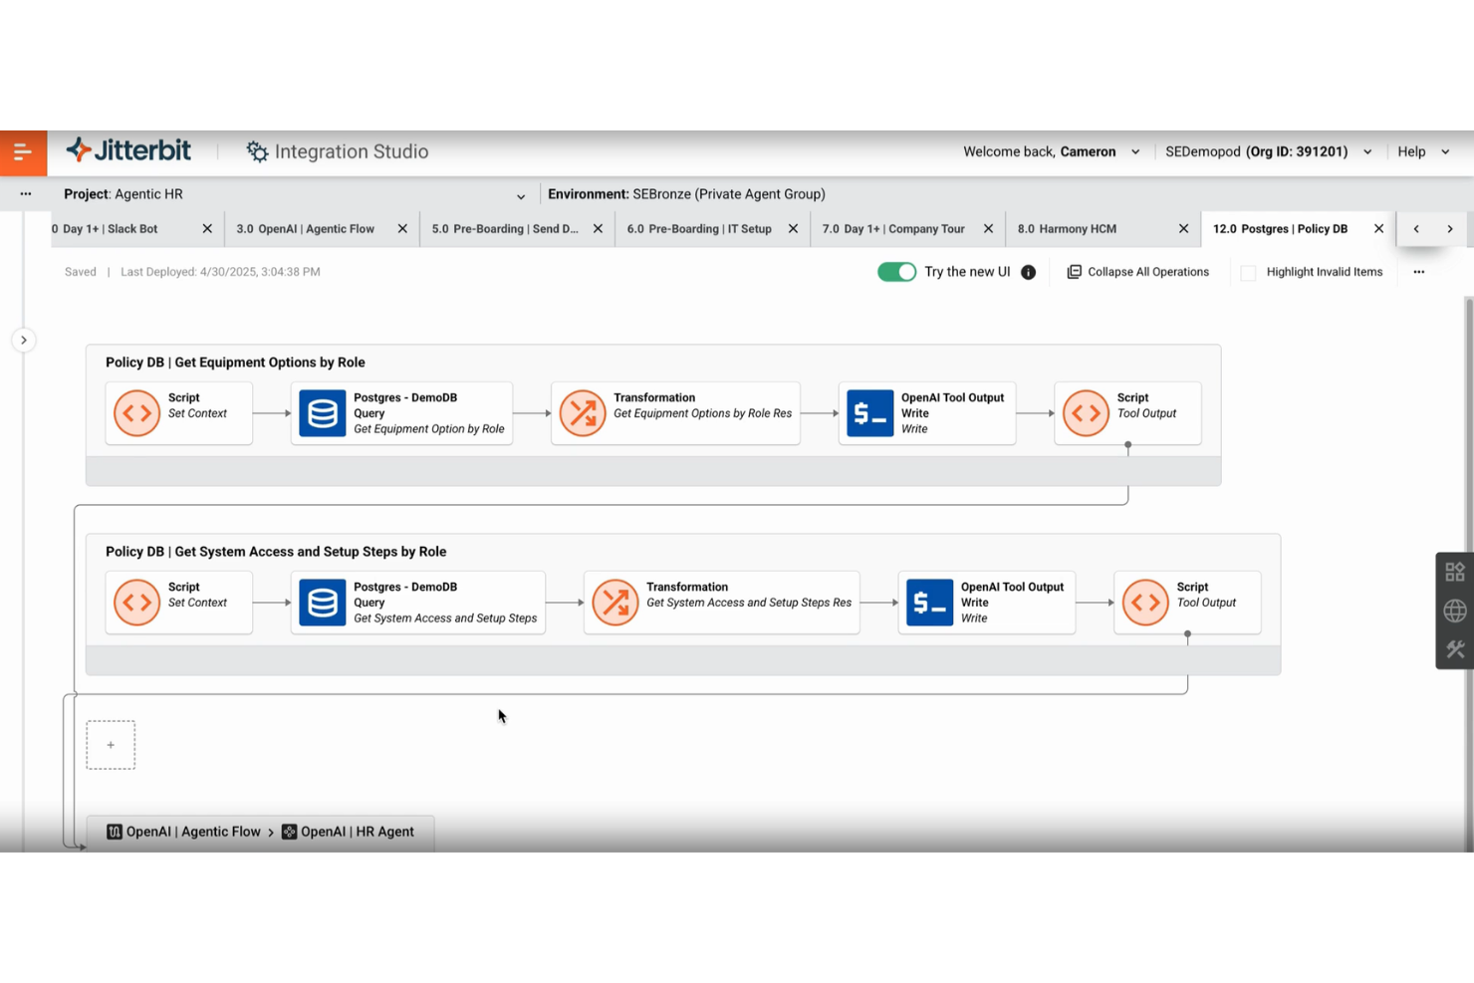
Task: Click the Integration Studio gear icon
Action: pyautogui.click(x=257, y=151)
